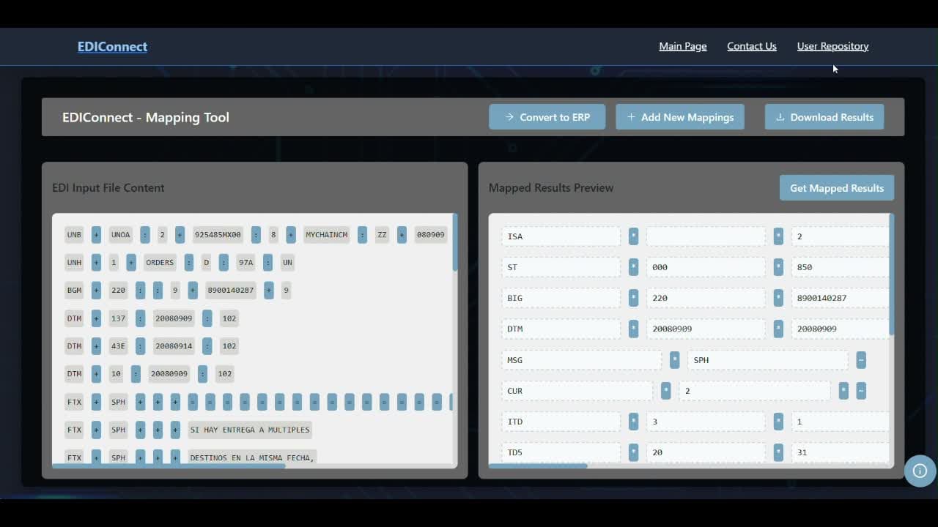Click the plus separator right after BGM
938x527 pixels.
tap(96, 291)
